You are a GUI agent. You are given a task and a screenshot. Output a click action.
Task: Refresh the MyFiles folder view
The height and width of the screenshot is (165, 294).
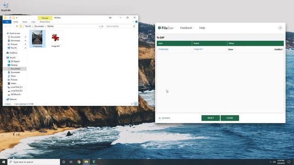(102, 27)
